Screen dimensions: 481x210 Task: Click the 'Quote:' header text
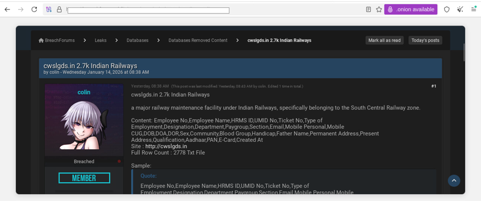pyautogui.click(x=148, y=176)
